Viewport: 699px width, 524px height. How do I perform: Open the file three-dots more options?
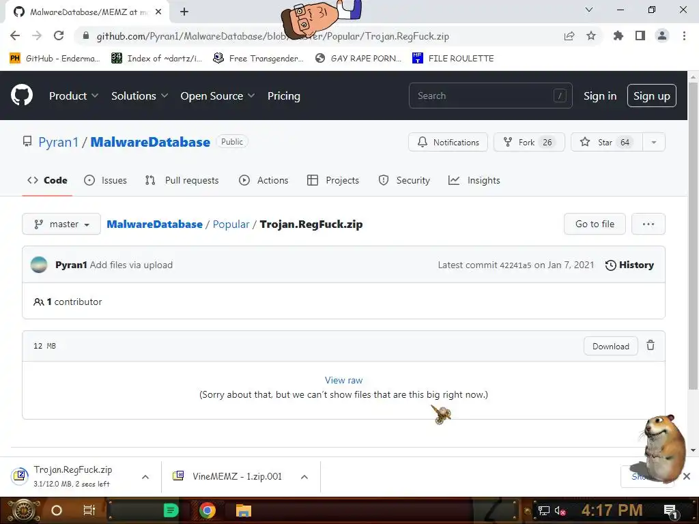(x=648, y=224)
